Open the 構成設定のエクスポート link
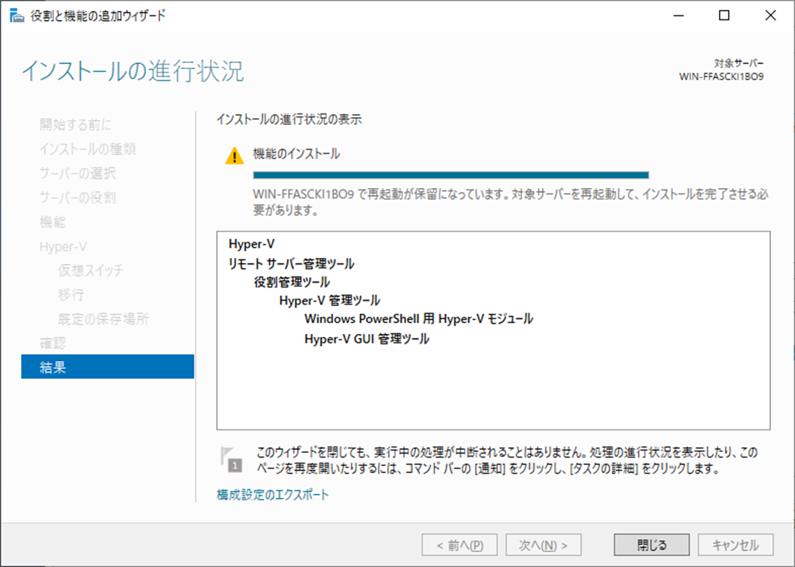Image resolution: width=795 pixels, height=567 pixels. coord(273,495)
